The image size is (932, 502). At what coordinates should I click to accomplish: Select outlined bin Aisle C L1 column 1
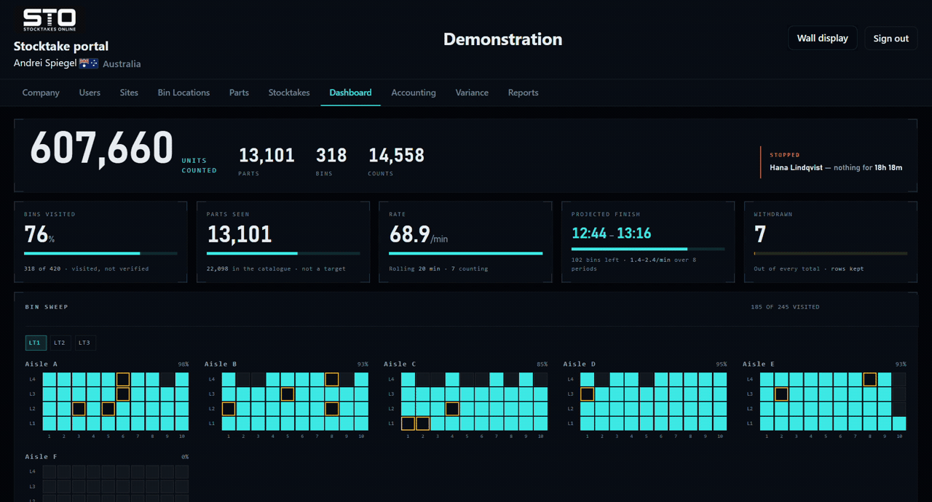coord(408,423)
